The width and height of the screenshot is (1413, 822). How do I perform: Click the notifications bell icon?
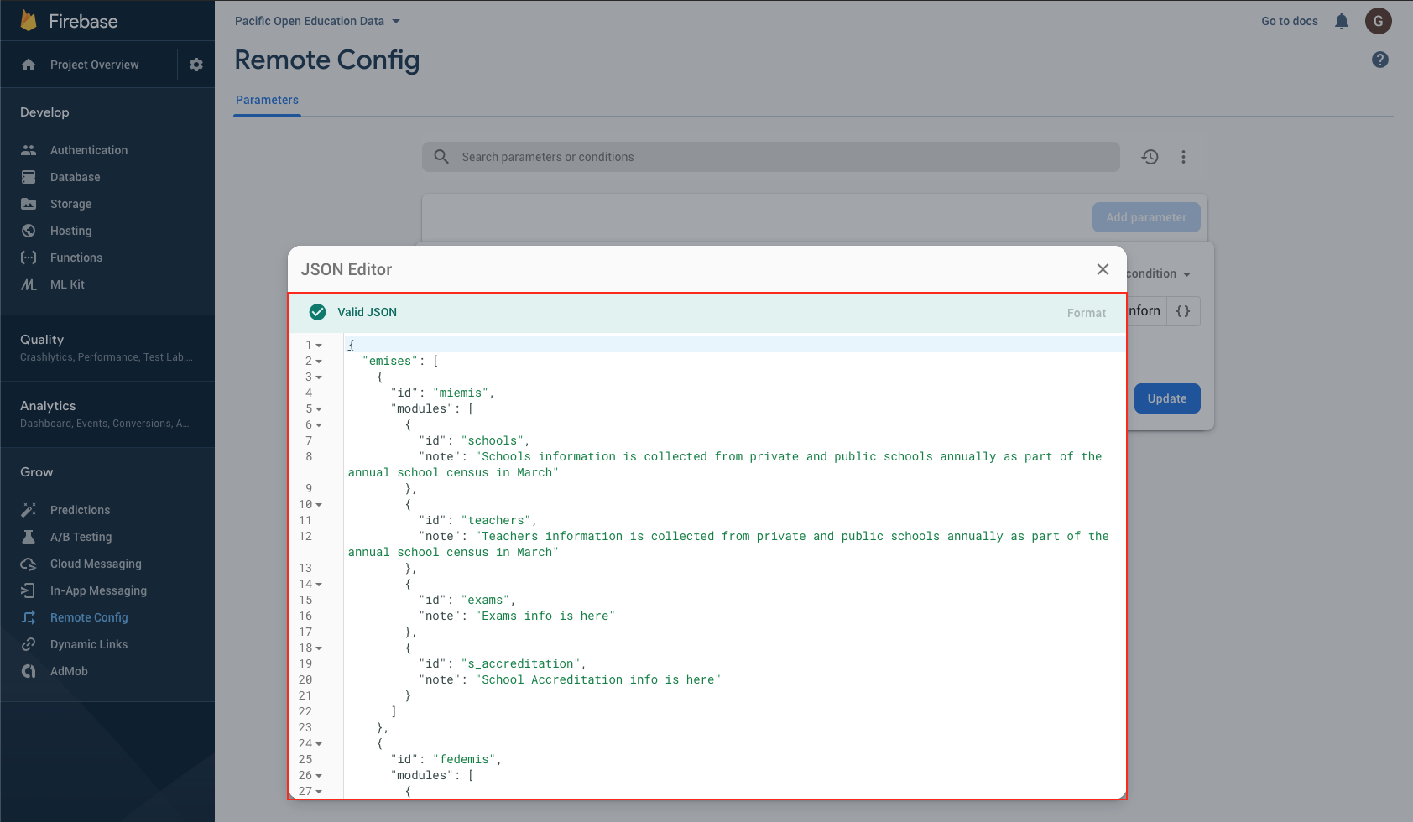(x=1341, y=21)
